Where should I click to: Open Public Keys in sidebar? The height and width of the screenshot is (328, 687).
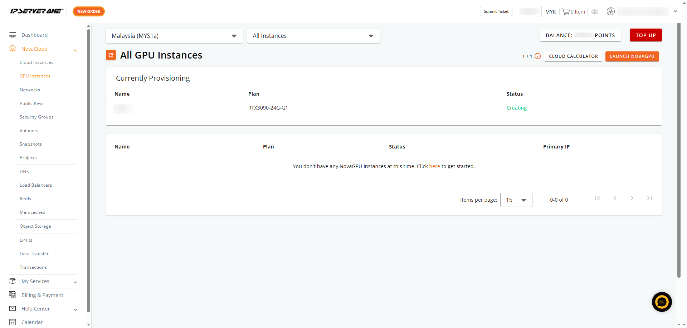click(31, 103)
